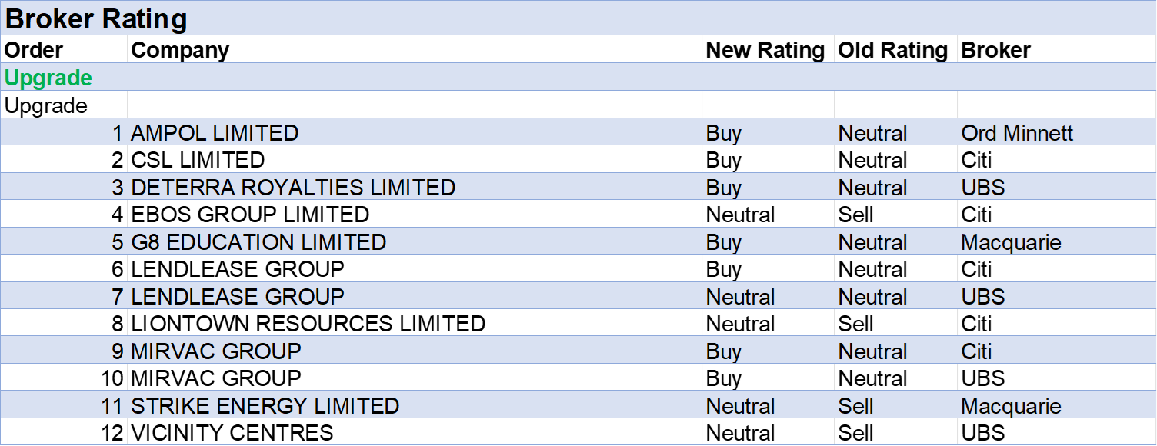Select the green Upgrade label
The width and height of the screenshot is (1157, 446).
[48, 78]
